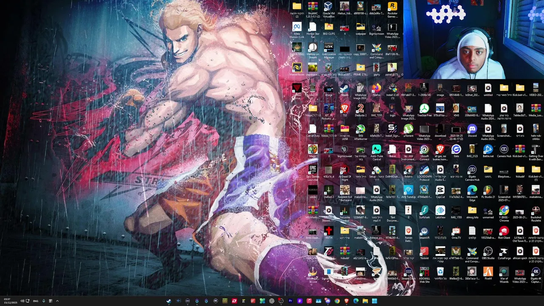Click the Steam icon in the taskbar
544x306 pixels.
pyautogui.click(x=169, y=301)
